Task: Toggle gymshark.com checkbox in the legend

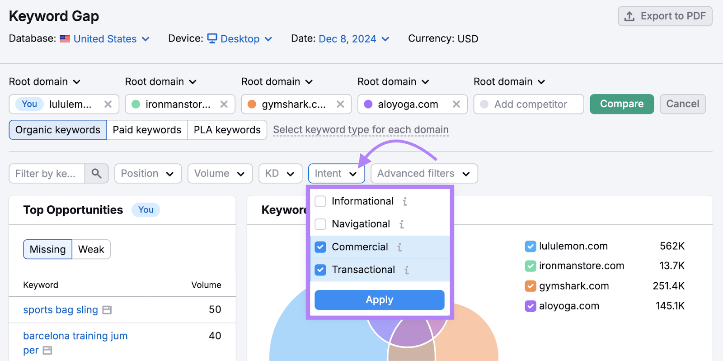Action: click(531, 286)
